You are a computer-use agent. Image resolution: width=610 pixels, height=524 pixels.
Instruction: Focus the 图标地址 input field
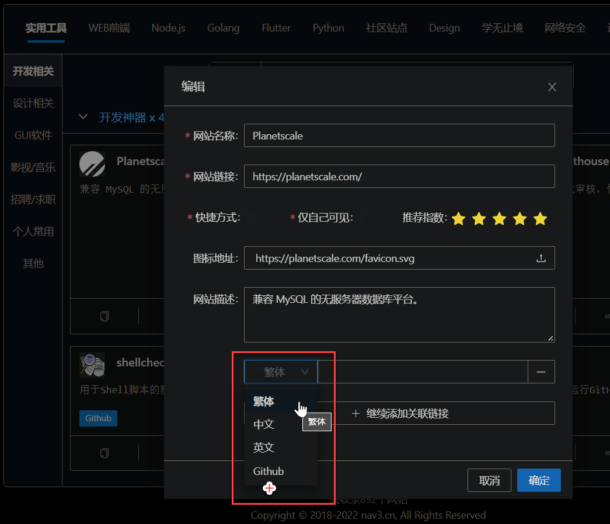pos(399,258)
